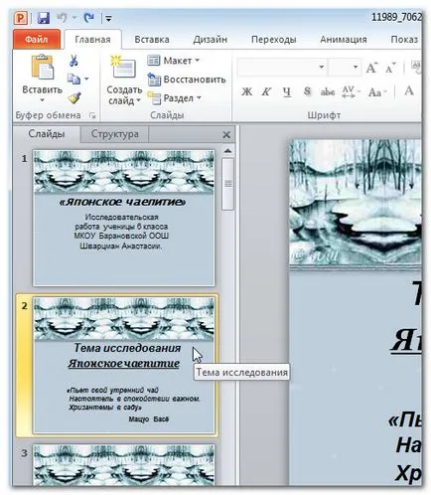Select slide 1 thumbnail «Японское чаепитие»
The height and width of the screenshot is (495, 431).
tap(123, 218)
